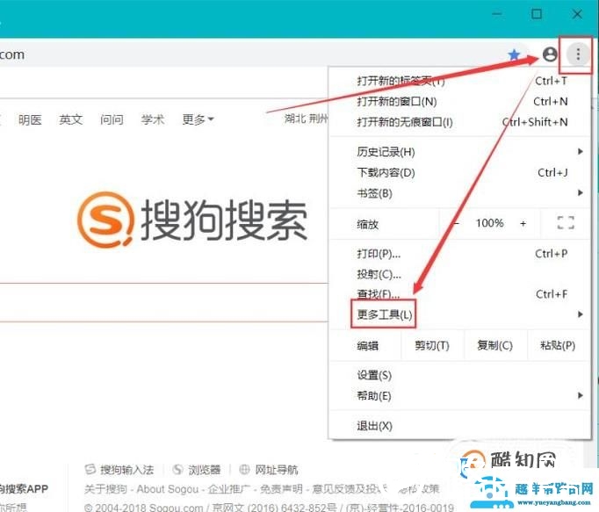Click the user profile avatar icon

(550, 54)
